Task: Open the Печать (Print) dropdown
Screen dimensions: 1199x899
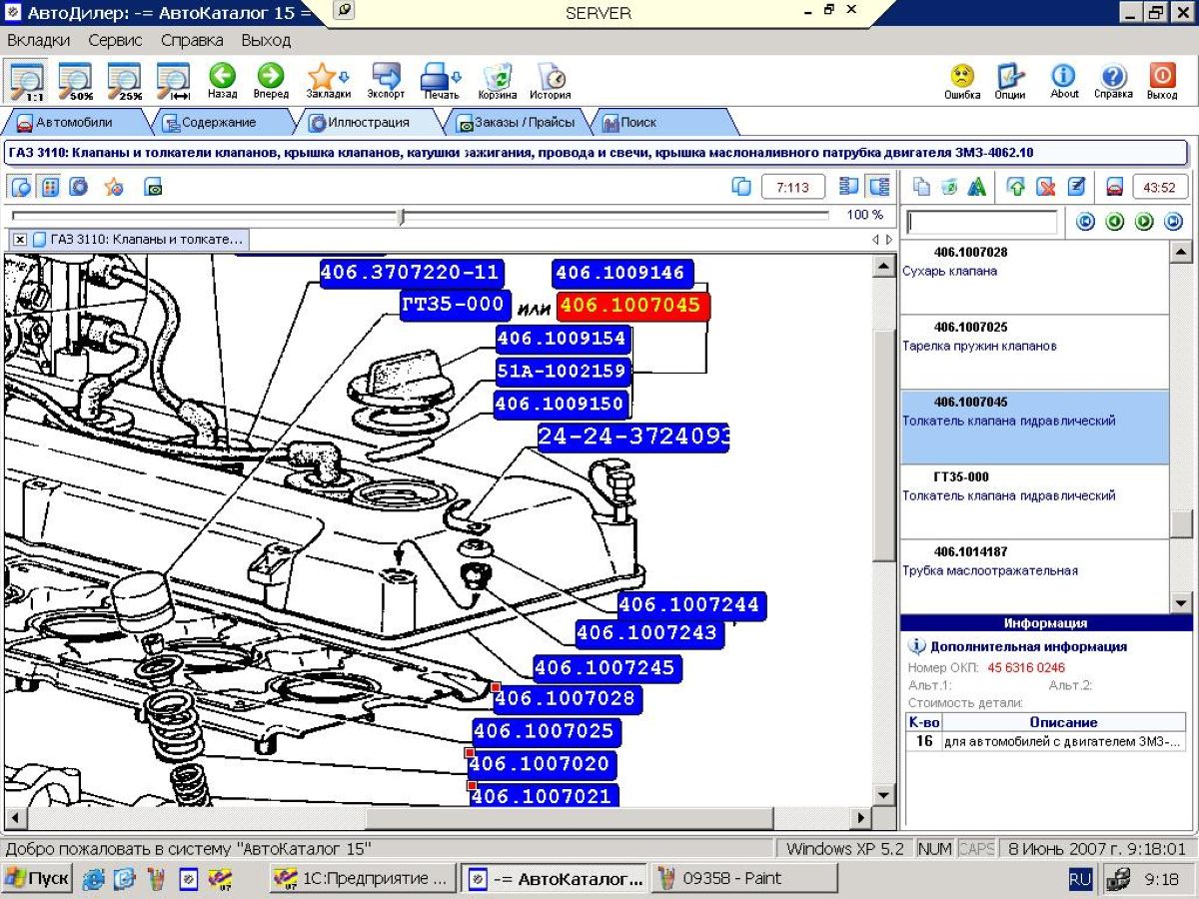Action: pyautogui.click(x=441, y=79)
